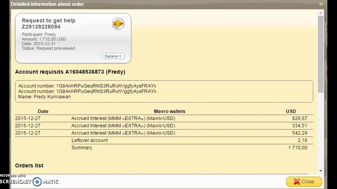Click the "Participant: Fredy" line
The height and width of the screenshot is (189, 337).
(39, 34)
